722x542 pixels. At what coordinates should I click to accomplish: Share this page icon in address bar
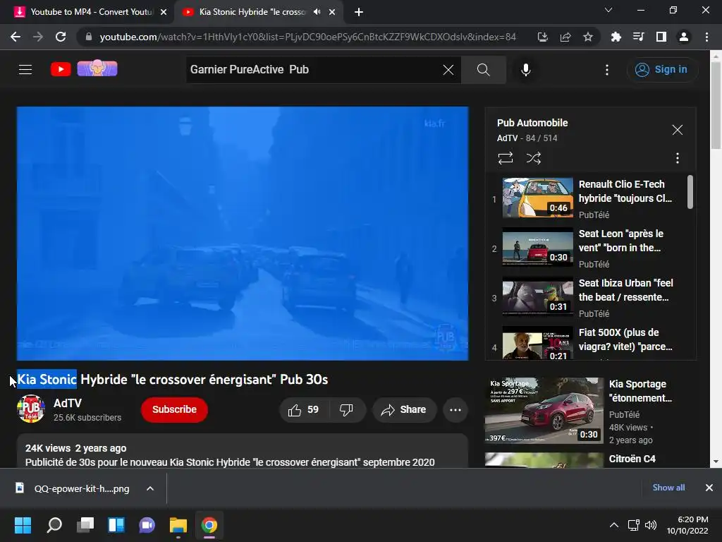point(565,37)
